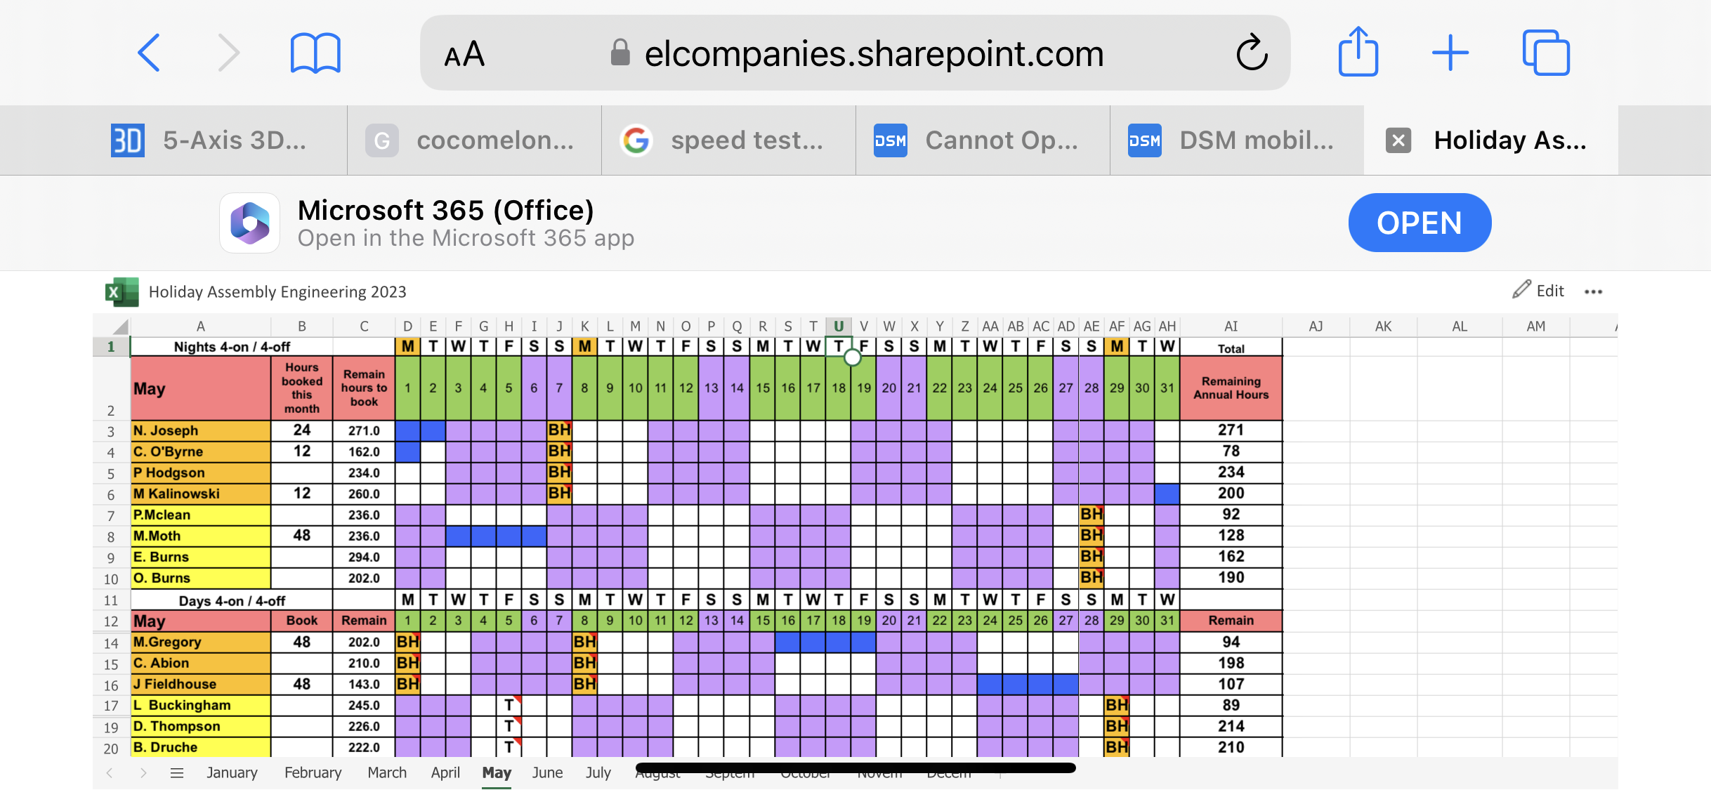This screenshot has height=790, width=1711.
Task: Tap the share icon in Safari toolbar
Action: click(1358, 52)
